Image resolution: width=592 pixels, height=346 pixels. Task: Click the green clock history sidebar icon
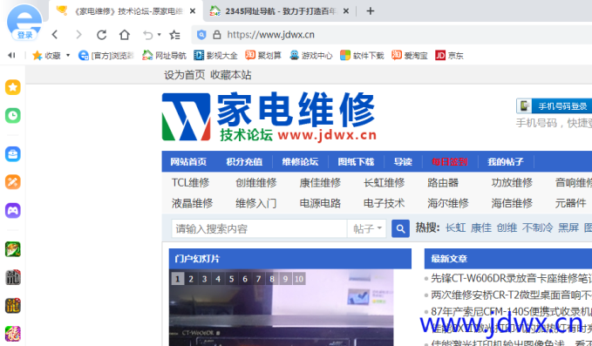click(13, 115)
